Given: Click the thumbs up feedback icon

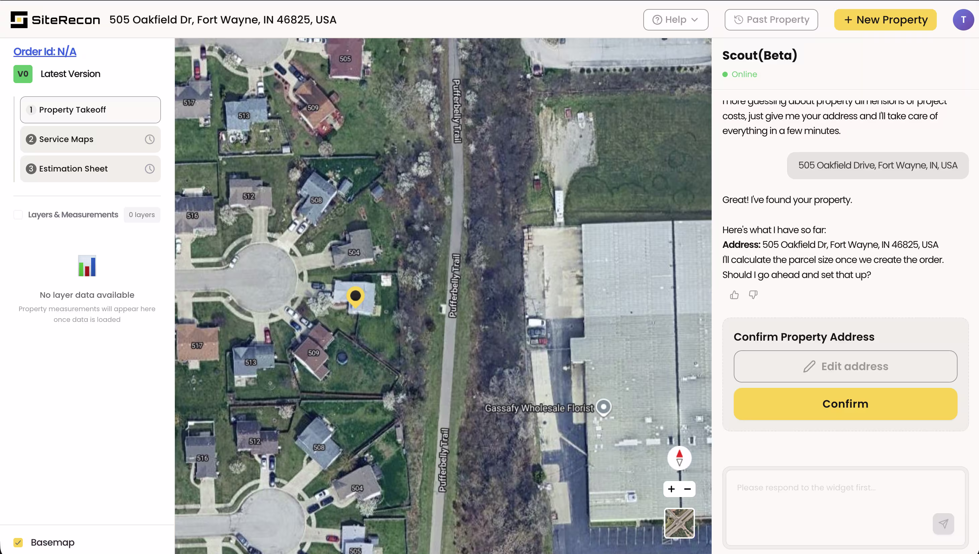Looking at the screenshot, I should pyautogui.click(x=734, y=295).
